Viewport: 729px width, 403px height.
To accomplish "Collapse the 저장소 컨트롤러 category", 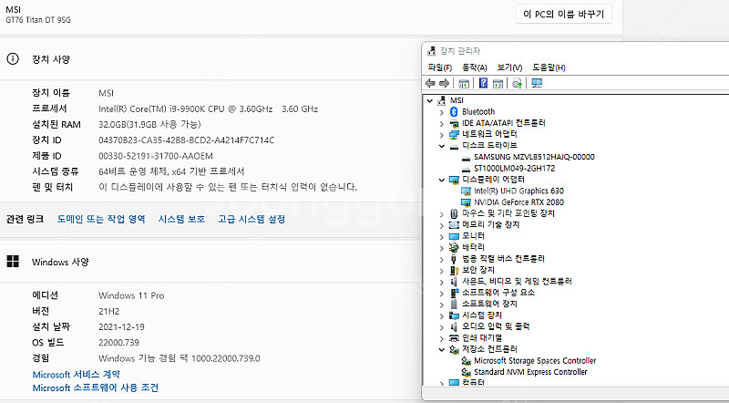I will [442, 349].
